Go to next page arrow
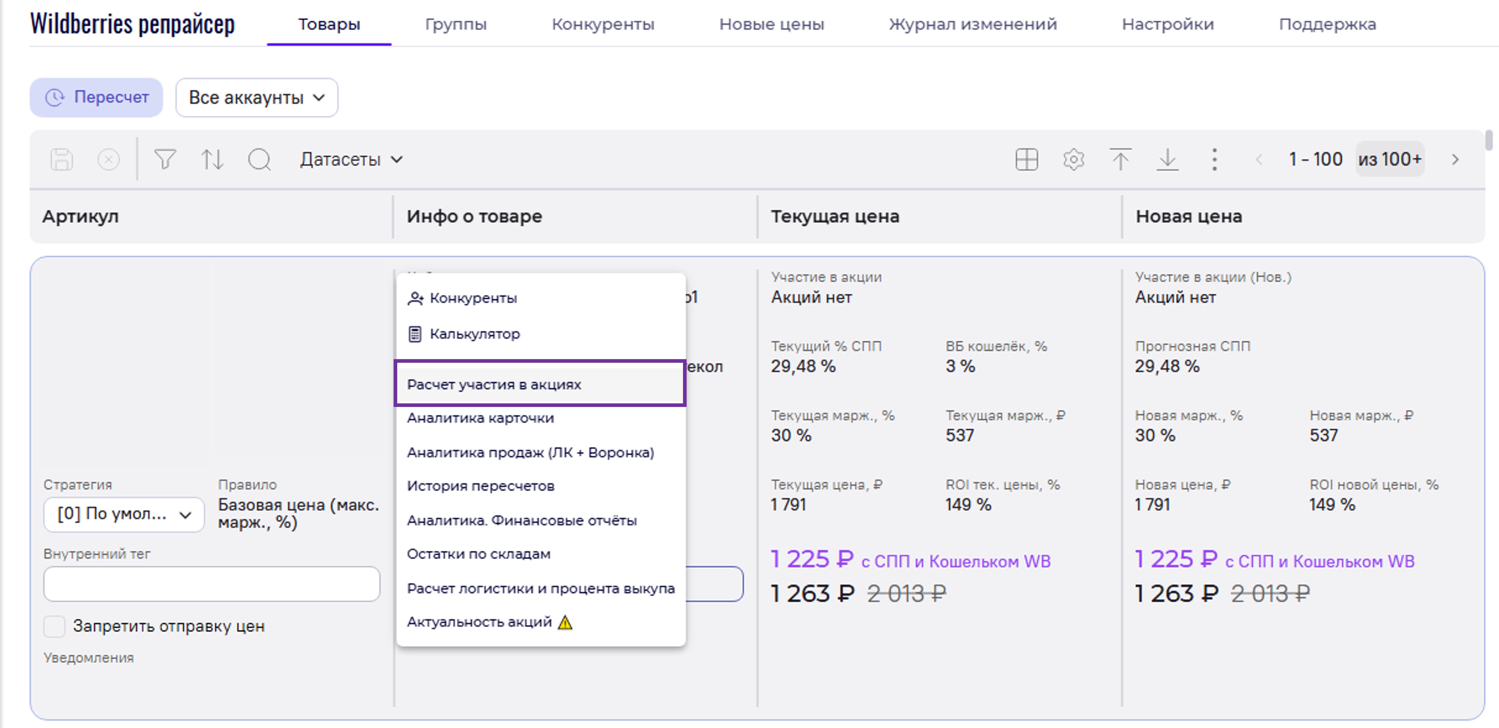 tap(1456, 159)
